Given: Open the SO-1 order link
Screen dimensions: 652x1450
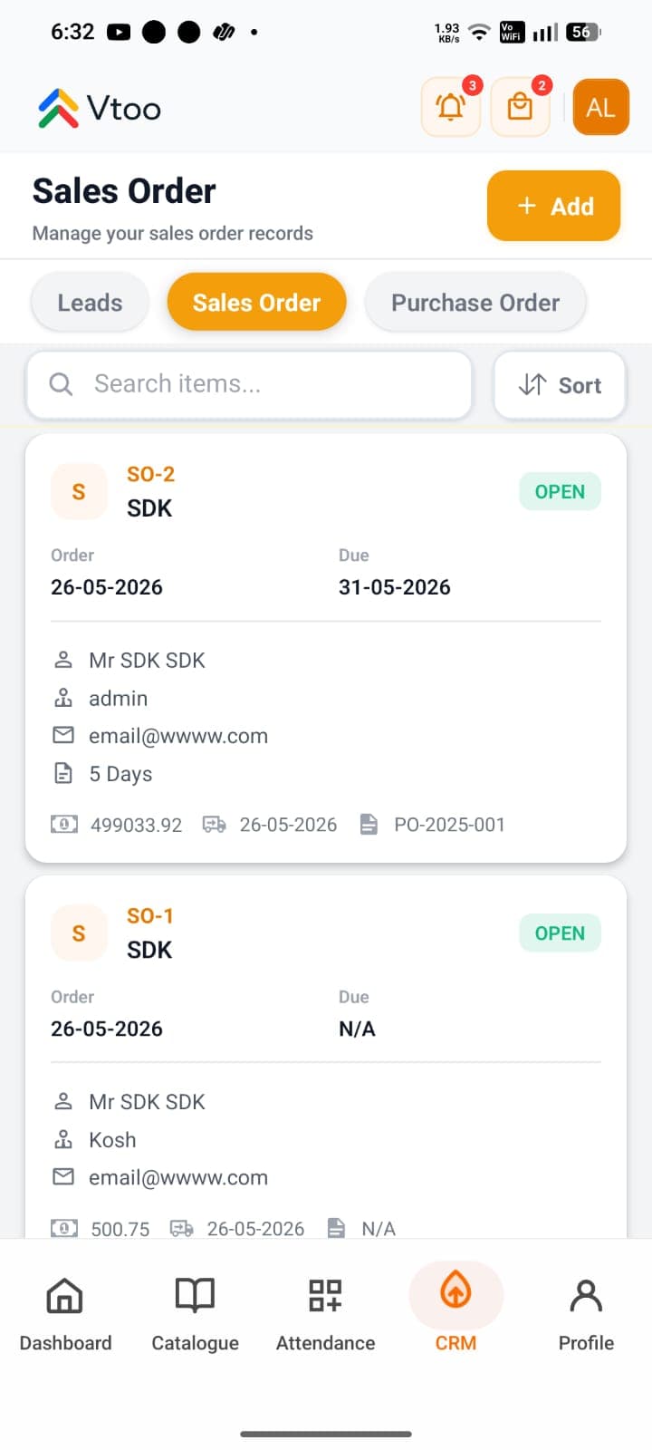Looking at the screenshot, I should tap(149, 916).
